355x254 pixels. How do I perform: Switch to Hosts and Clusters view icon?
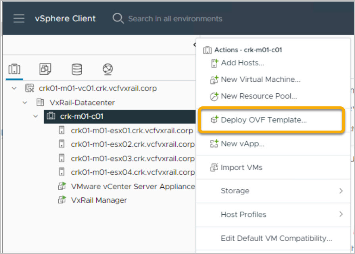point(14,69)
